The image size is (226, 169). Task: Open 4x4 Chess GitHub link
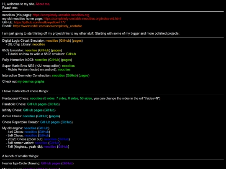pyautogui.click(x=44, y=132)
